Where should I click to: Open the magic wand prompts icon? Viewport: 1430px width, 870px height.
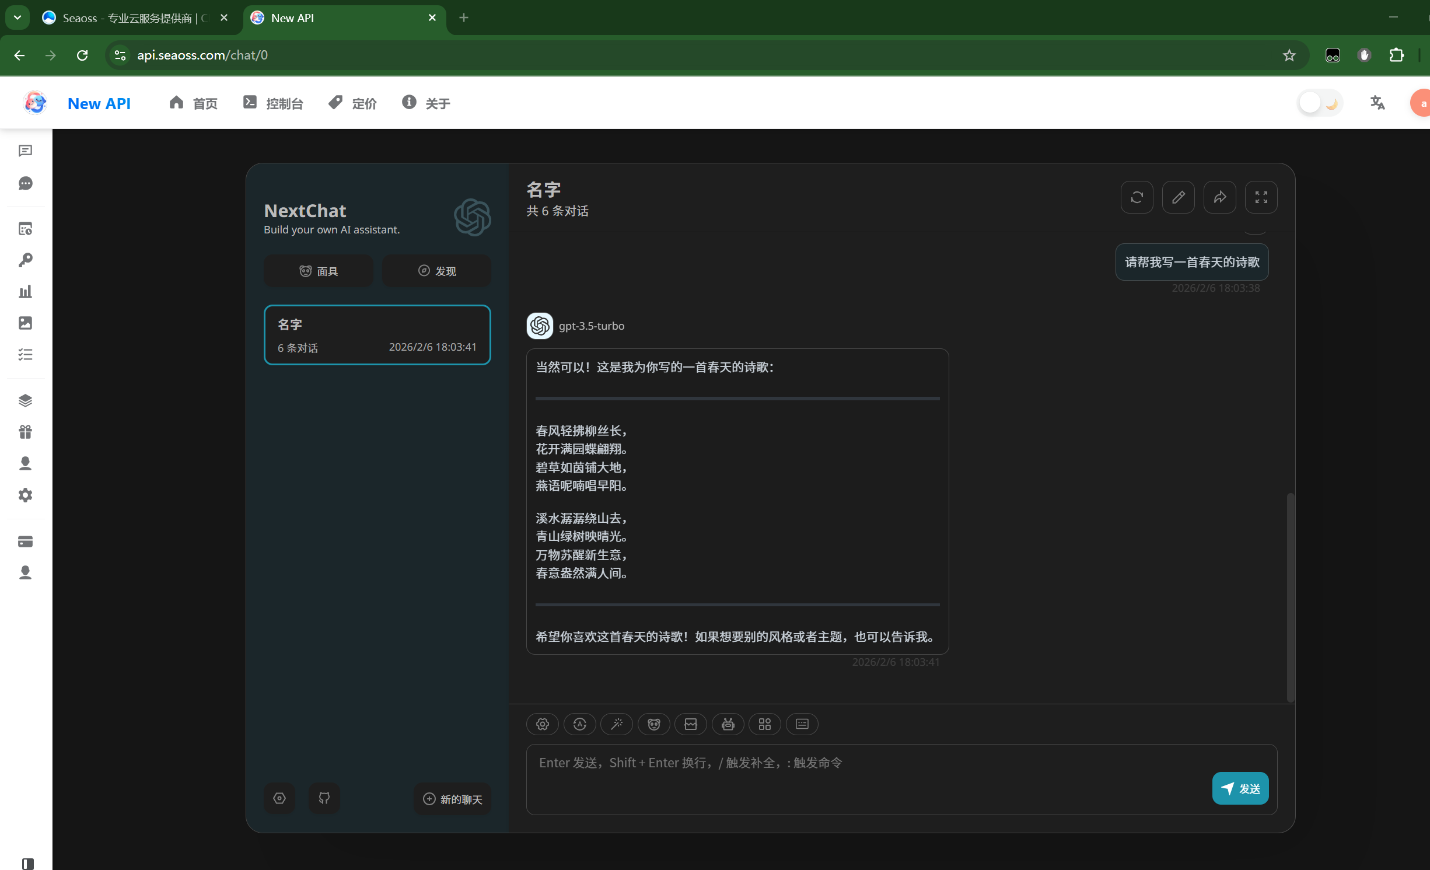coord(616,724)
